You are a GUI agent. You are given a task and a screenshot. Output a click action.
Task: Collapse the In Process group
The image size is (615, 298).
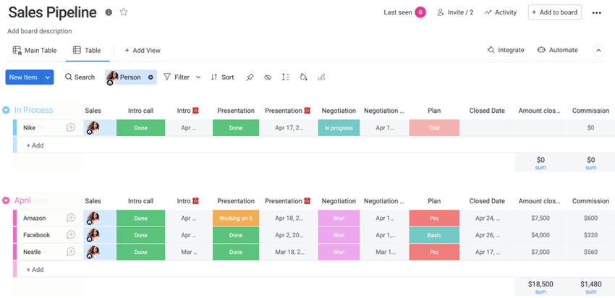6,111
